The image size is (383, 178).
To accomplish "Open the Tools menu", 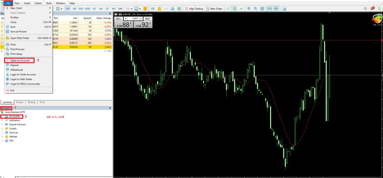I will coord(49,3).
